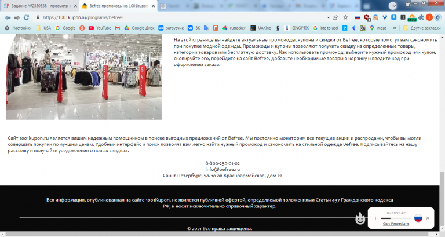Screen dimensions: 445x237
Task: Open the address bar history dropdown arrow
Action: click(329, 17)
